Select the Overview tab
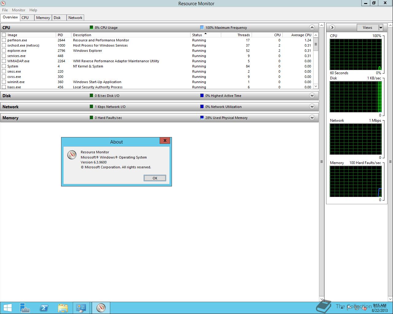The image size is (393, 314). [x=10, y=17]
